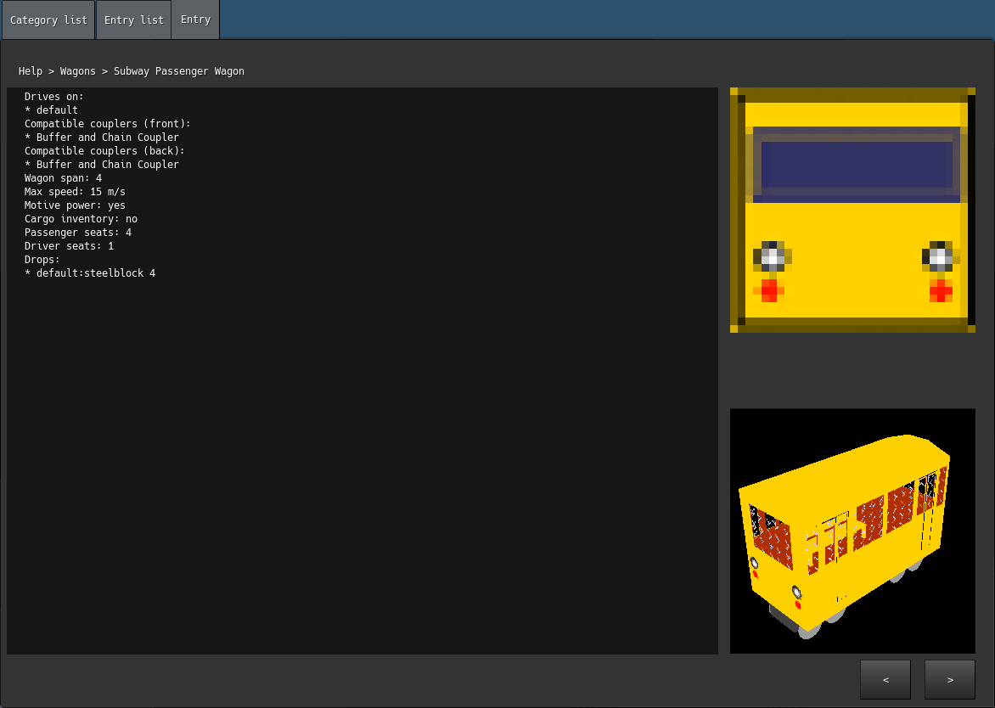Open the Entry list tab
Image resolution: width=995 pixels, height=708 pixels.
click(x=133, y=20)
